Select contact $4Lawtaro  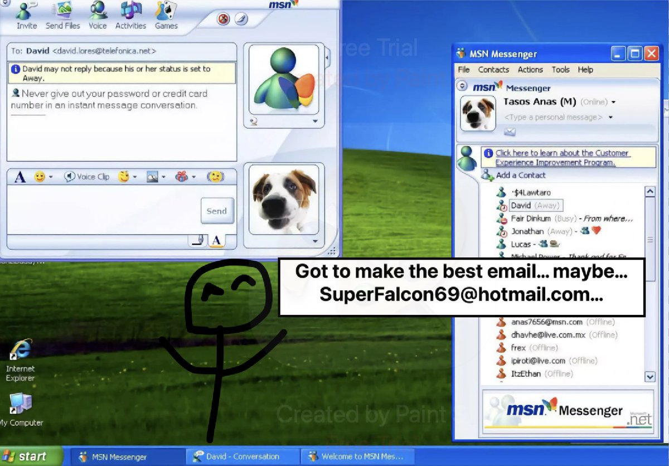[523, 192]
